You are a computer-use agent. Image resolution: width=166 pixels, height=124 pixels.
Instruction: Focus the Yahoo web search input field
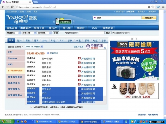pos(122,18)
